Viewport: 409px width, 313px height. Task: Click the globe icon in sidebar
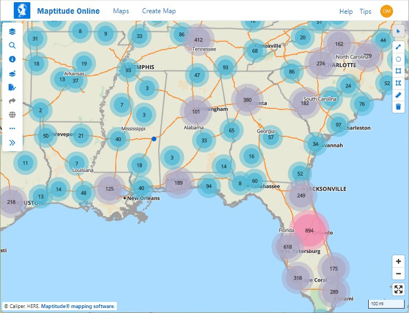coord(12,115)
